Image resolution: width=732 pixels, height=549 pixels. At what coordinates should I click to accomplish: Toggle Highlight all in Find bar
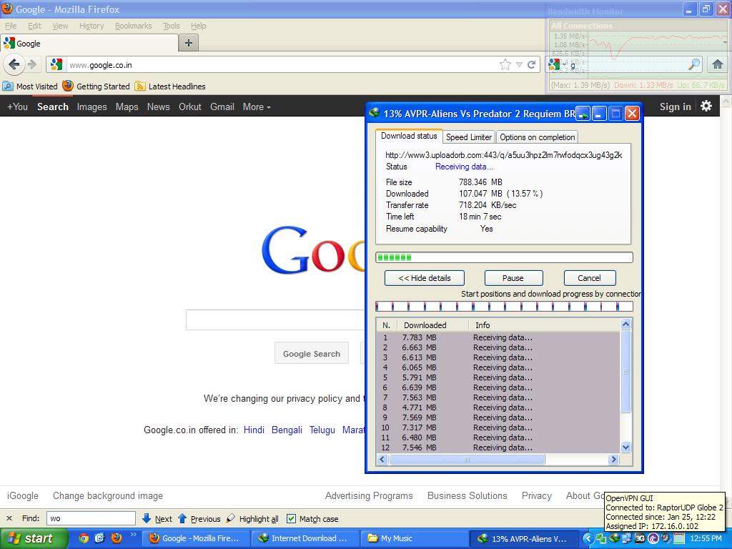tap(252, 519)
